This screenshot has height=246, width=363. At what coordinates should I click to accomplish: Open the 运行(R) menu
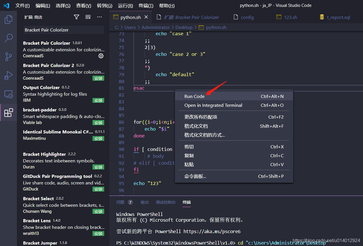pos(125,5)
